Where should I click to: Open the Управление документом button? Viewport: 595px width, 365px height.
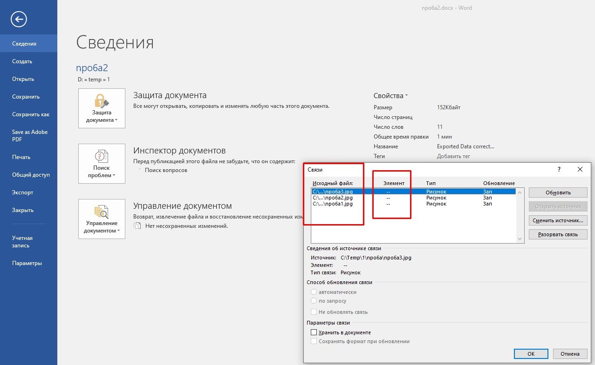(x=102, y=219)
